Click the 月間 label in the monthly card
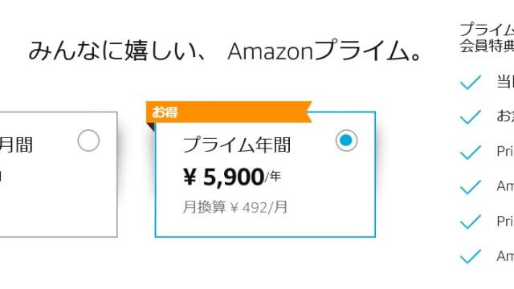The height and width of the screenshot is (289, 514). click(x=16, y=145)
